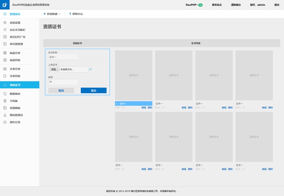The height and width of the screenshot is (196, 284).
Task: Click the 提交 submit button
Action: click(93, 91)
